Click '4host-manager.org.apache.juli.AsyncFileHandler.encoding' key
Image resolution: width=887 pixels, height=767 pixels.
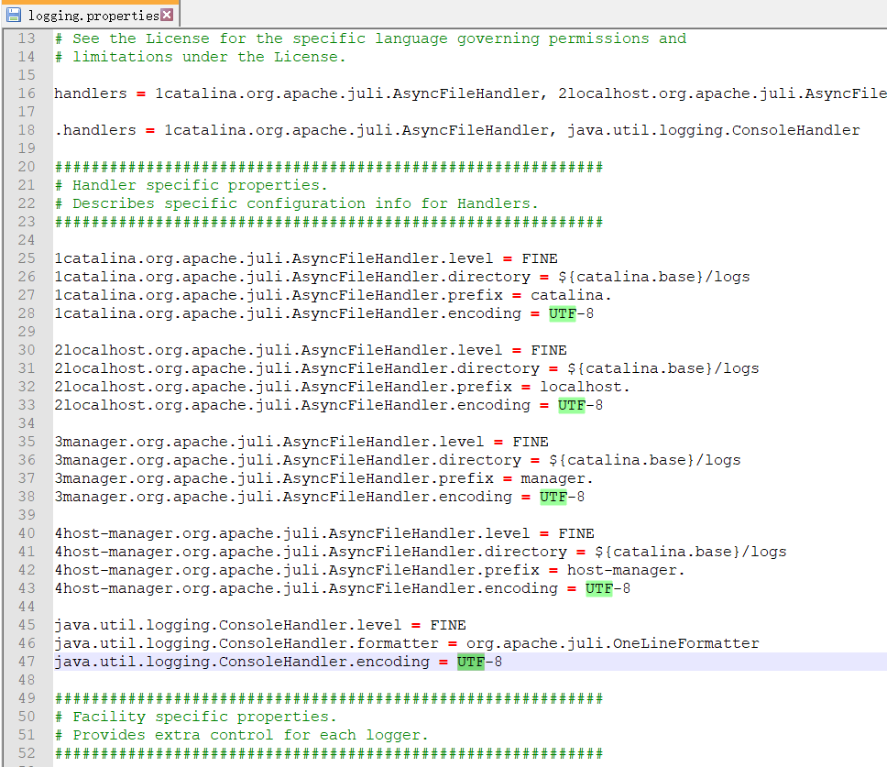click(x=306, y=588)
